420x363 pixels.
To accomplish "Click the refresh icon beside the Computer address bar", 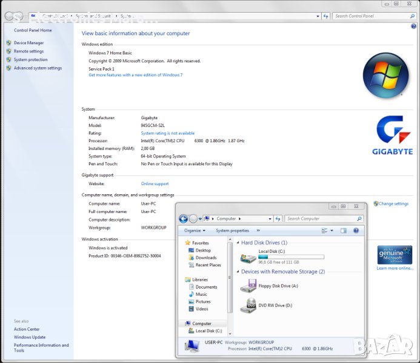I will point(278,218).
